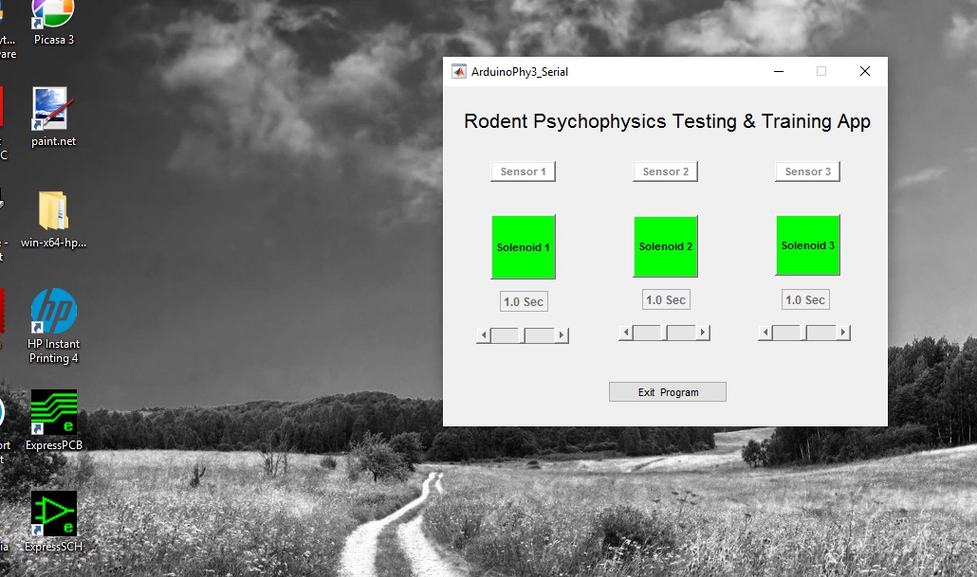
Task: Click the left arrow on Solenoid 1 slider
Action: tap(483, 334)
